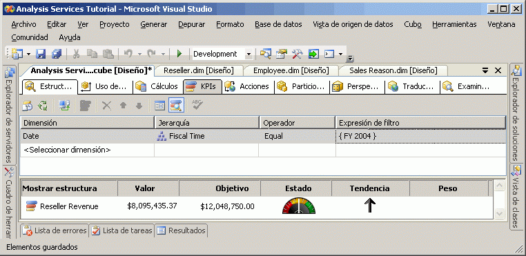
Task: Open the toolbar options overflow arrow
Action: coord(350,59)
